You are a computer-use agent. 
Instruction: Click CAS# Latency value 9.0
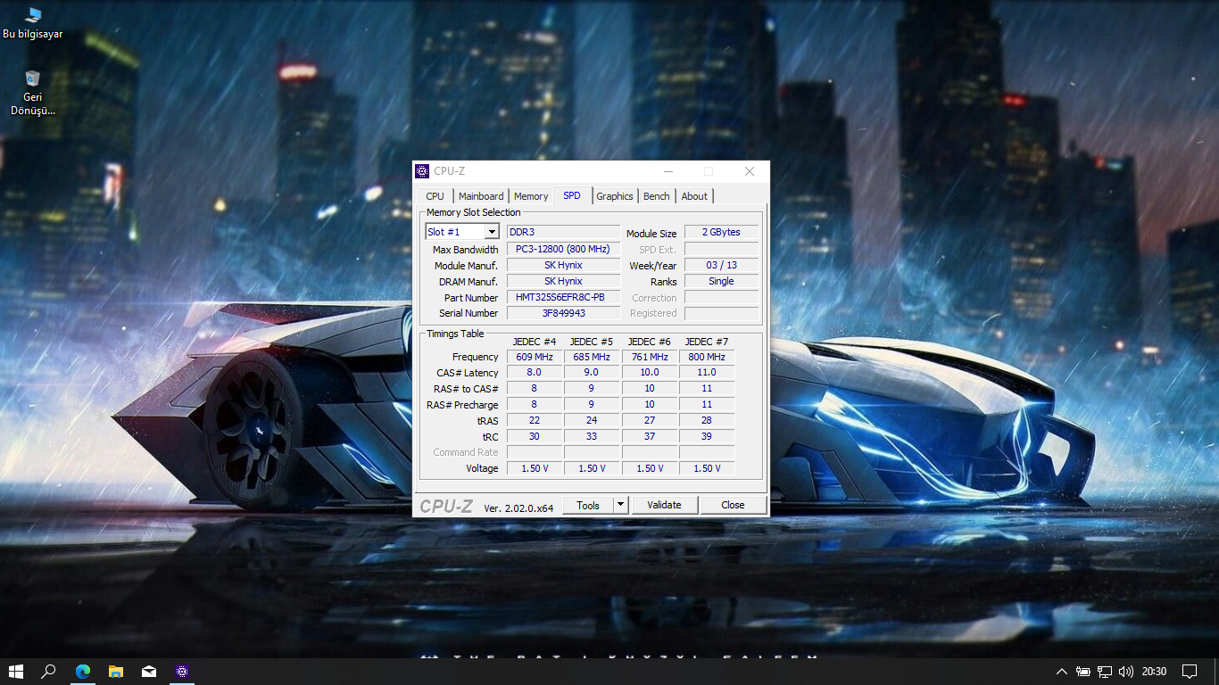click(592, 373)
